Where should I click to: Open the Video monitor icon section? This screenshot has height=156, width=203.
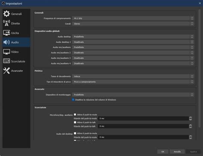coord(6,52)
